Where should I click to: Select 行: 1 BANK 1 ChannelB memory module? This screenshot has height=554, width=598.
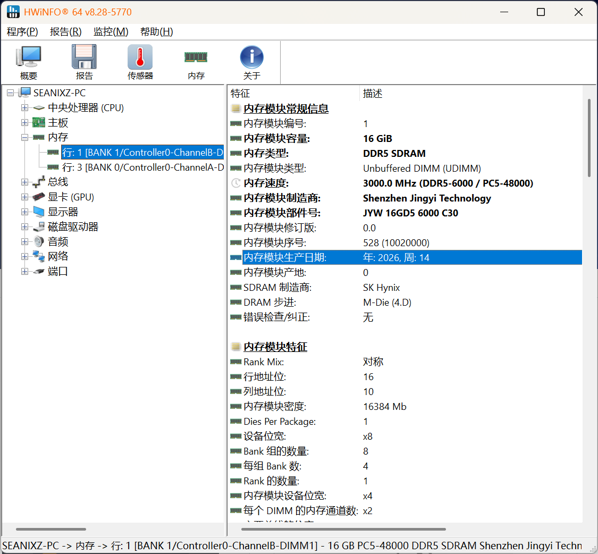(142, 152)
